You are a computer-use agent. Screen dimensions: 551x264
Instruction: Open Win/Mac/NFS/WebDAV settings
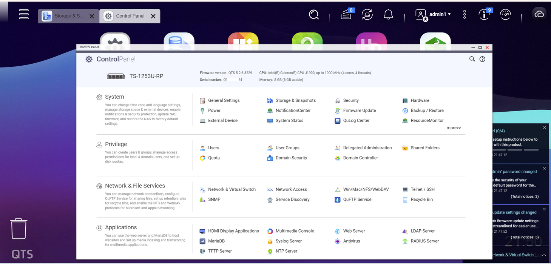point(362,189)
